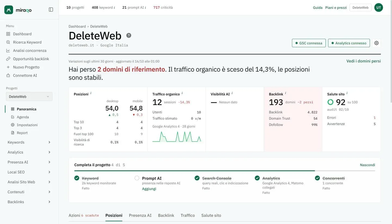Click the Nuovo Progetto plus icon
Image resolution: width=392 pixels, height=224 pixels.
point(8,67)
